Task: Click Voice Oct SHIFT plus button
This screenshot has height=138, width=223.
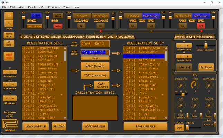Action: tap(188, 46)
